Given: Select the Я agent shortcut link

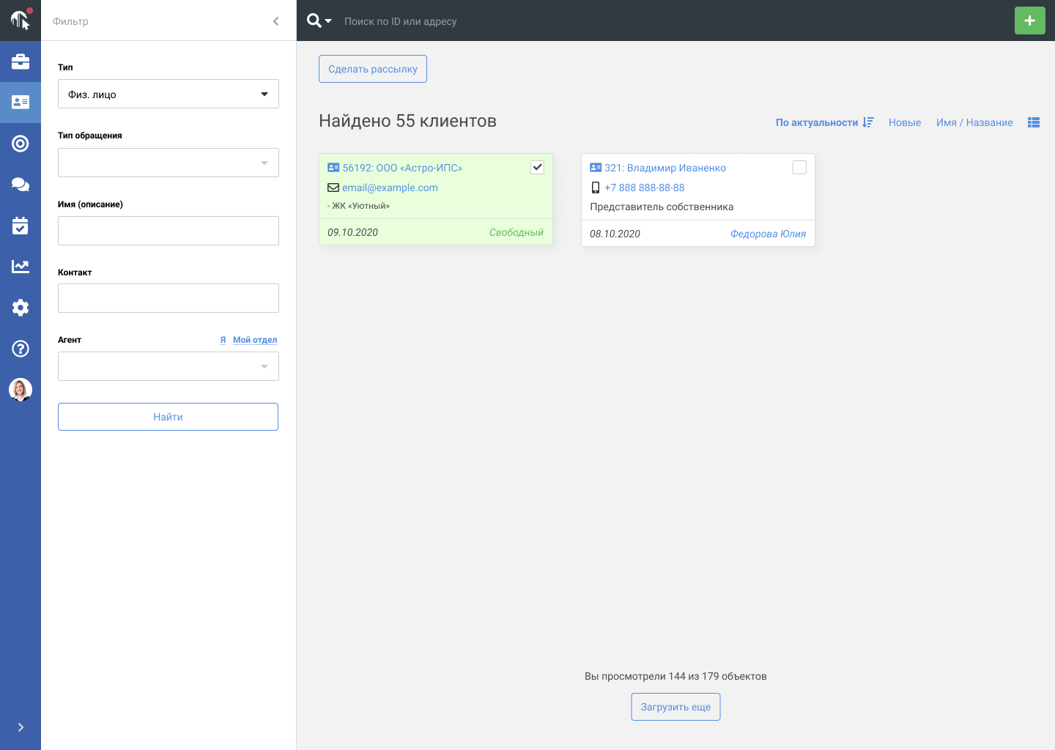Looking at the screenshot, I should coord(223,340).
